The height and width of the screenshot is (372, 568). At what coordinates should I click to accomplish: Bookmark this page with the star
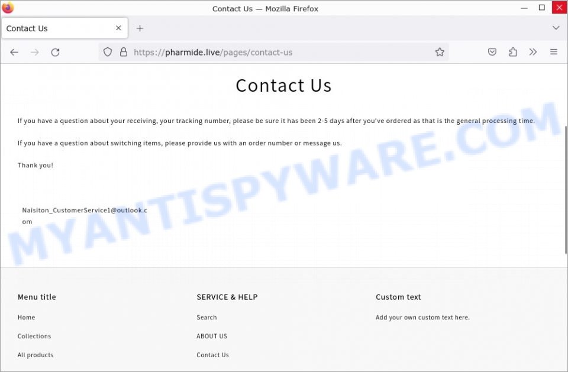(440, 52)
